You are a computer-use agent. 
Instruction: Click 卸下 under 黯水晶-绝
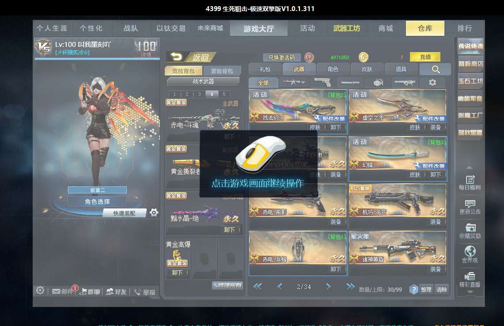point(229,230)
